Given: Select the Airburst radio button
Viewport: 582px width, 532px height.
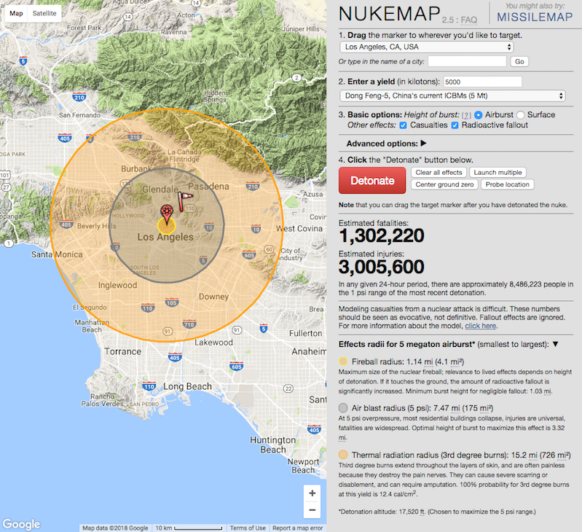Looking at the screenshot, I should (479, 115).
